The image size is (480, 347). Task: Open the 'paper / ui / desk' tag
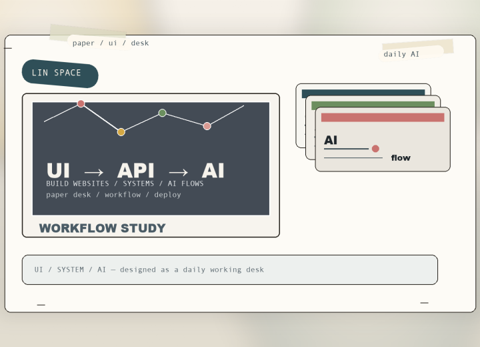[111, 43]
